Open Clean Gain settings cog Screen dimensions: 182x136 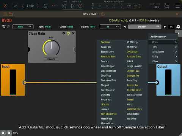pos(64,33)
